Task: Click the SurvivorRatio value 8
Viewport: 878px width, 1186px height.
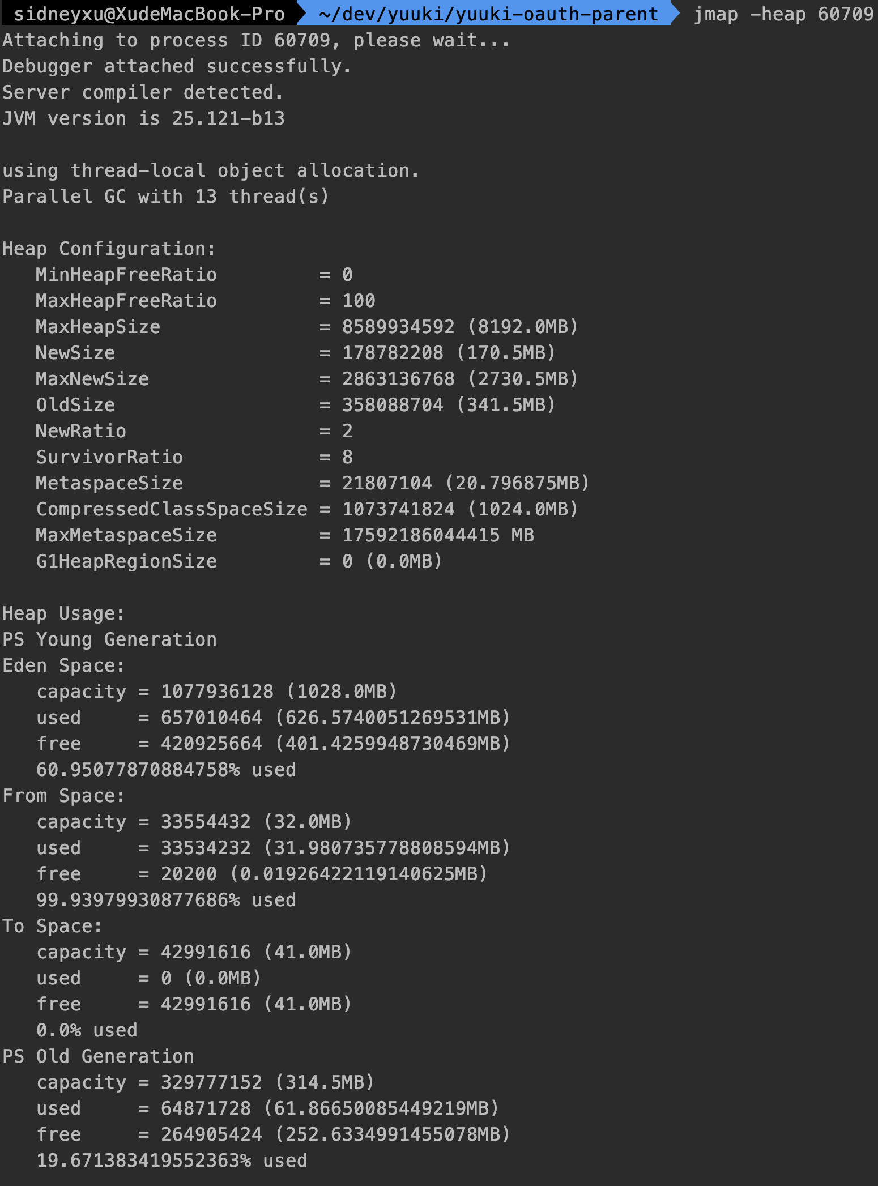Action: click(x=347, y=457)
